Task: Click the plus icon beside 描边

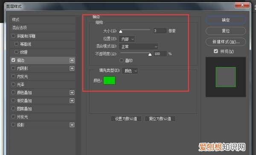Action: 72,60
